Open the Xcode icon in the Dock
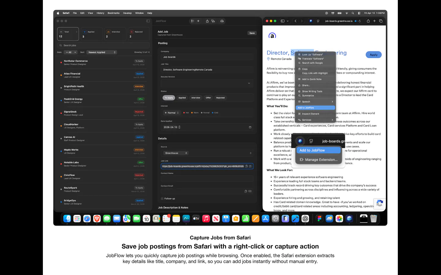The width and height of the screenshot is (441, 275). tap(295, 218)
